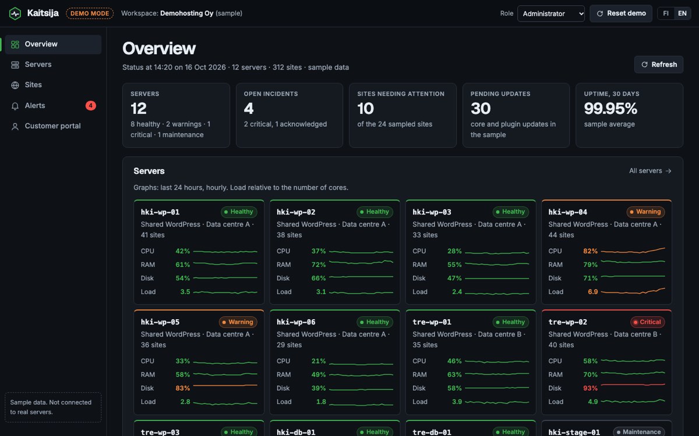Screen dimensions: 699x436
Task: Click the Kaitsija pulse logo icon
Action: coord(15,13)
